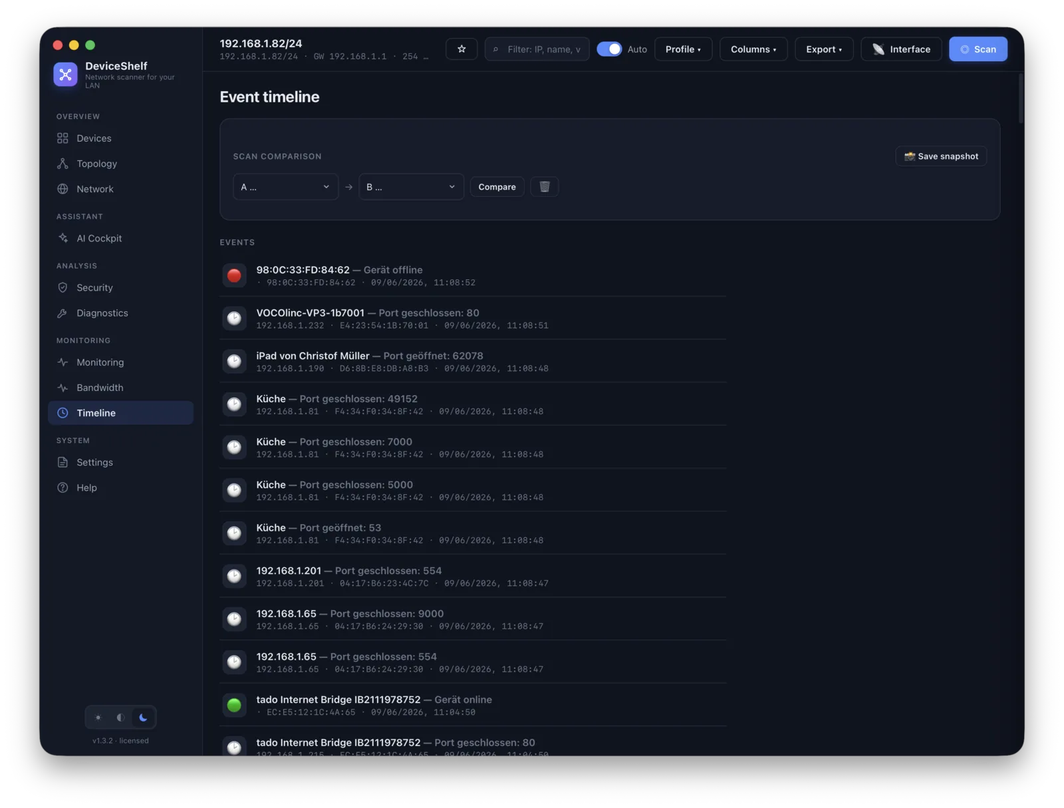Click clock icon of Küche port 49152 event
This screenshot has height=808, width=1064.
pos(234,404)
